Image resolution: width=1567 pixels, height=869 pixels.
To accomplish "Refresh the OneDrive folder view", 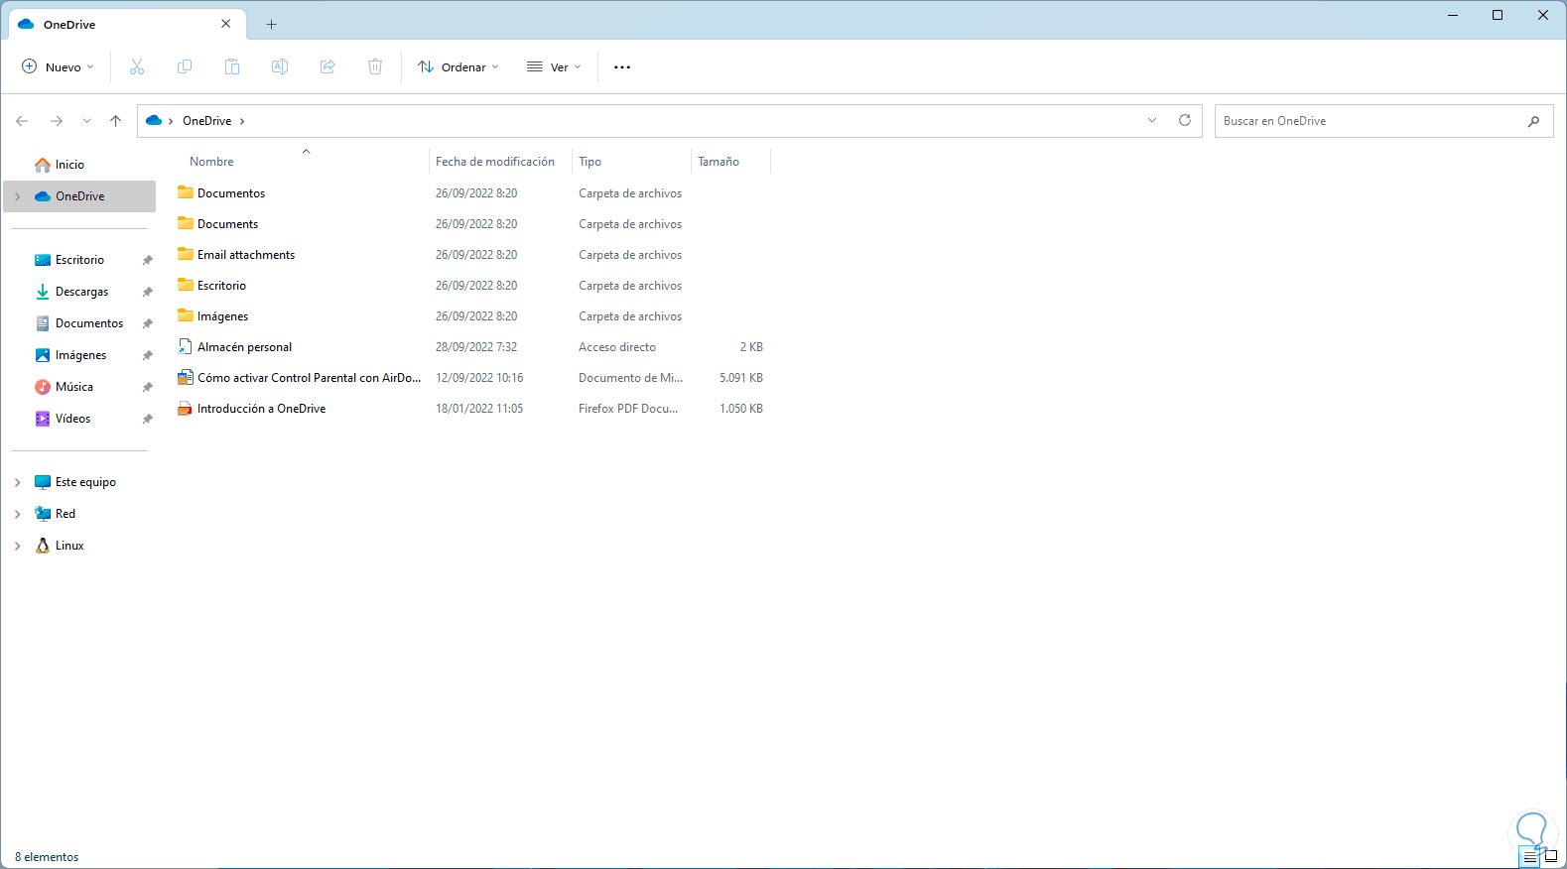I will coord(1185,120).
